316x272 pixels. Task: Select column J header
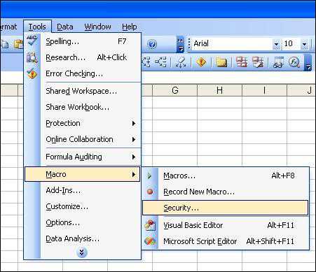pyautogui.click(x=301, y=90)
